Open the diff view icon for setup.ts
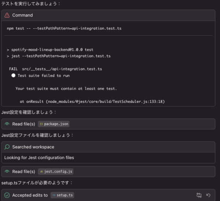This screenshot has height=201, width=220. pos(199,195)
